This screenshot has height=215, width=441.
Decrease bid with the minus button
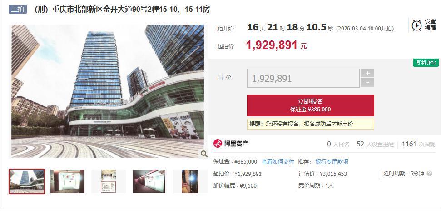click(x=367, y=82)
